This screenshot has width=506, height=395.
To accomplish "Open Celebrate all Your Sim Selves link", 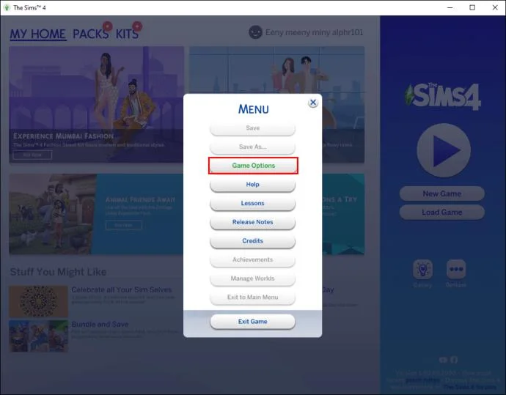I will click(121, 289).
